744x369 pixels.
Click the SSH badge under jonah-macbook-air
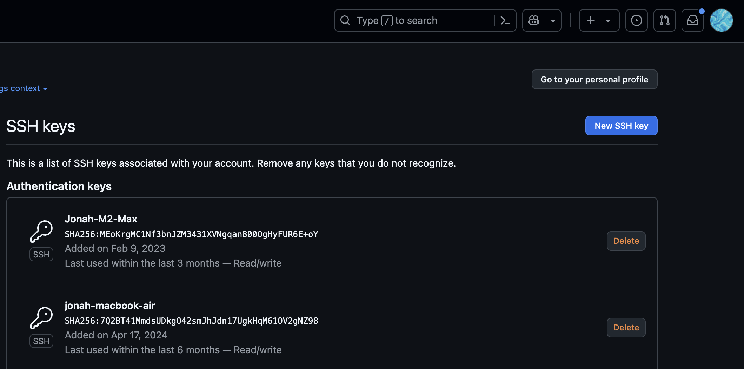click(x=41, y=341)
